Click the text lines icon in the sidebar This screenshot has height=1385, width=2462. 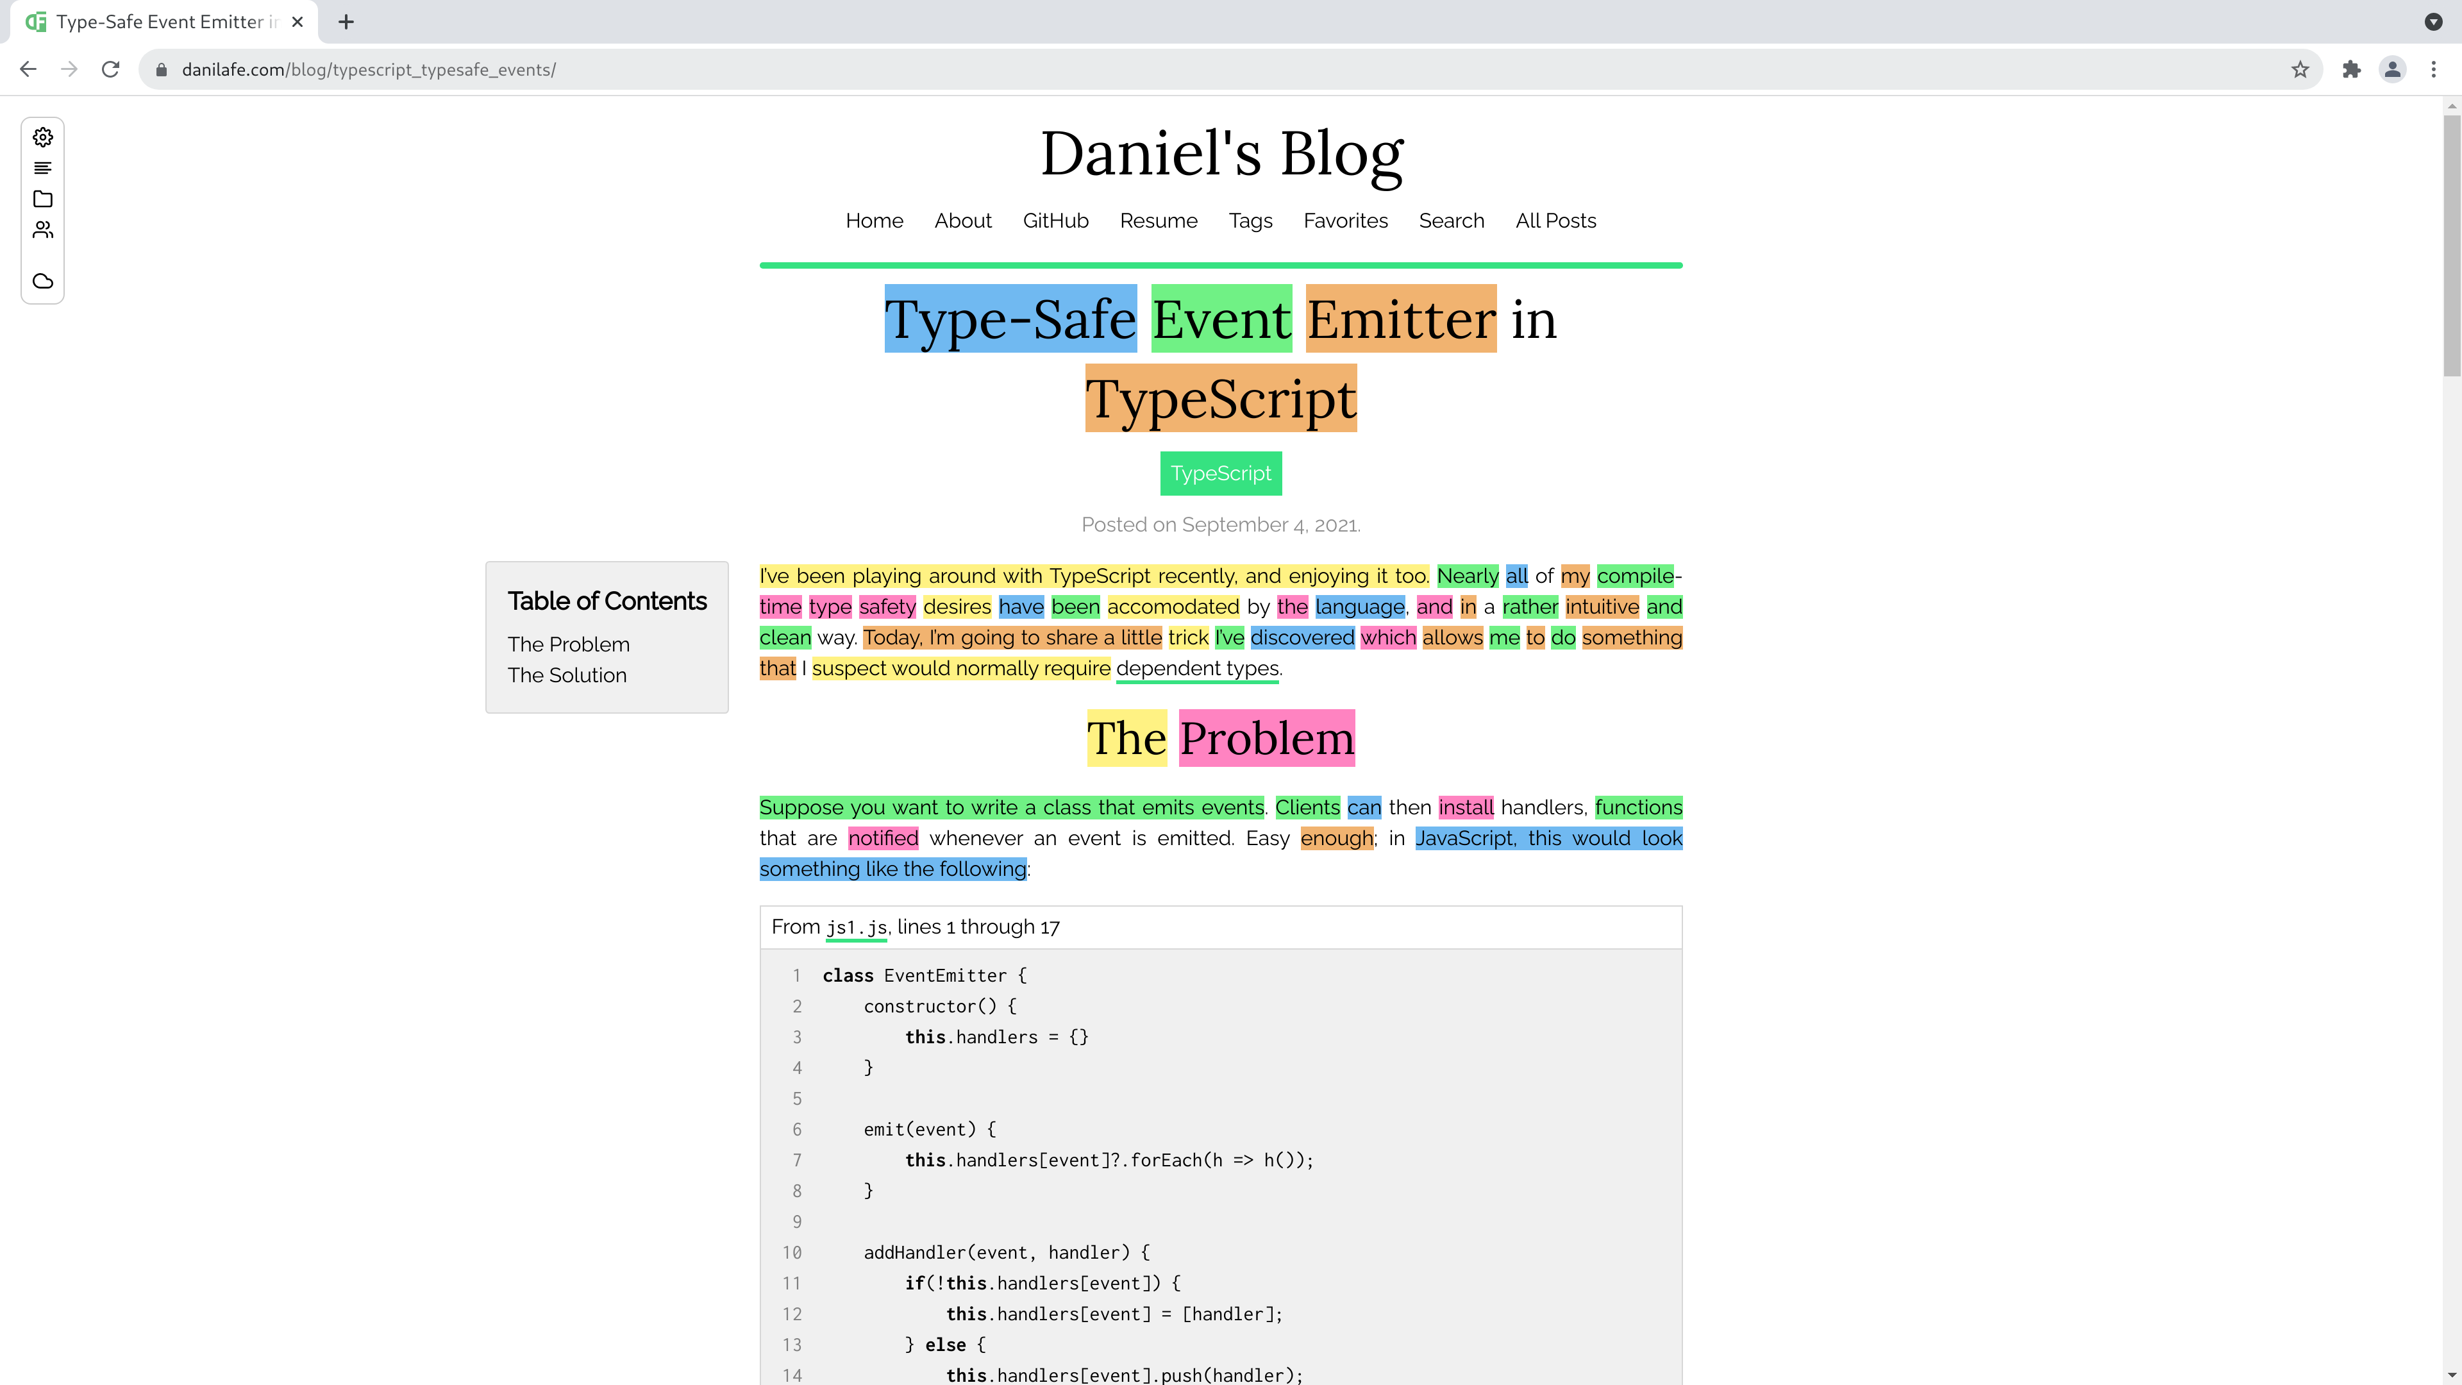[42, 168]
